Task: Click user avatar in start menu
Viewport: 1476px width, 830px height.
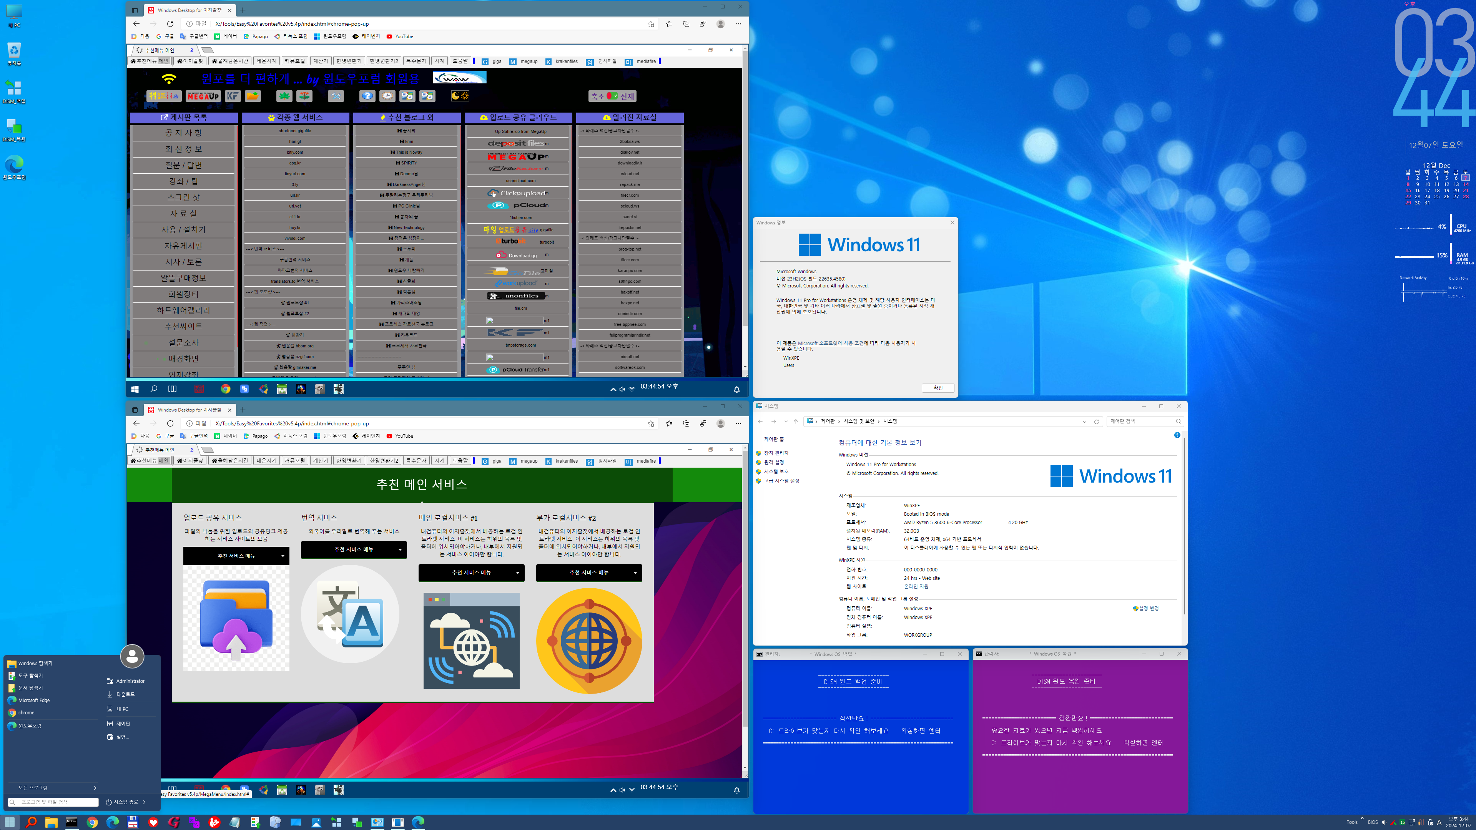Action: pos(132,656)
